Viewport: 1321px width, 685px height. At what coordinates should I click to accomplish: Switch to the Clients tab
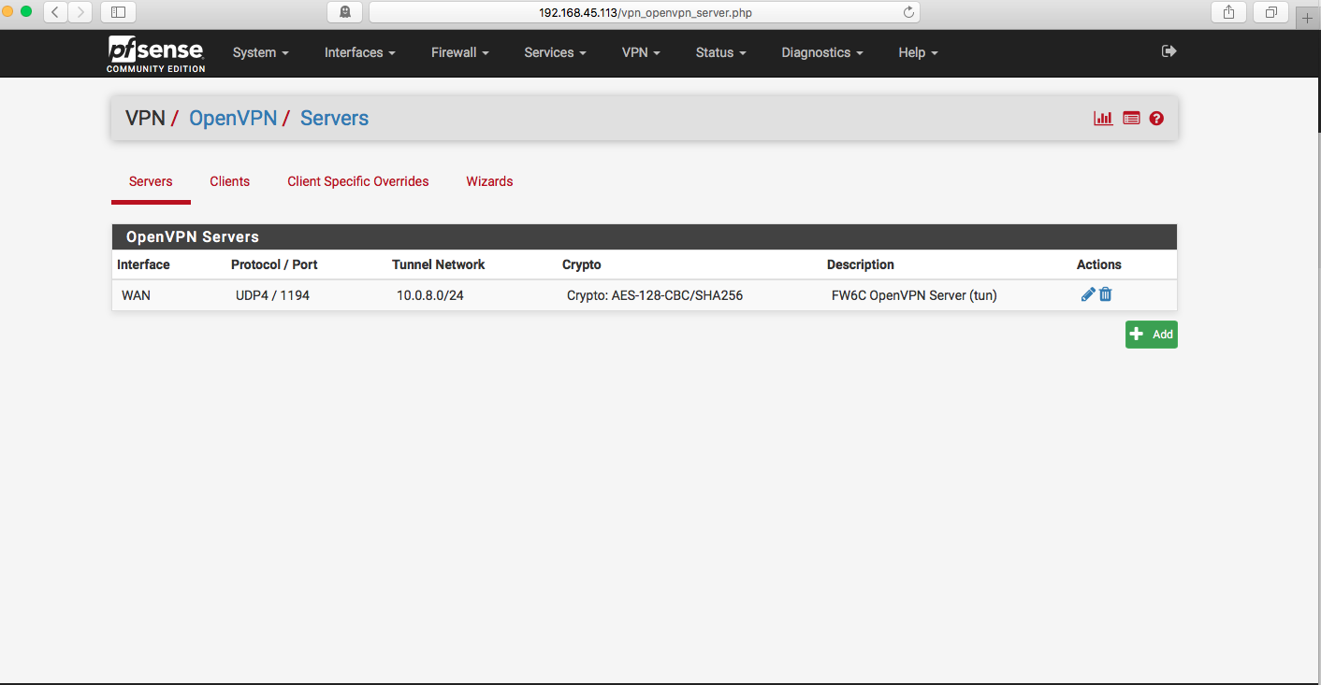click(x=230, y=181)
